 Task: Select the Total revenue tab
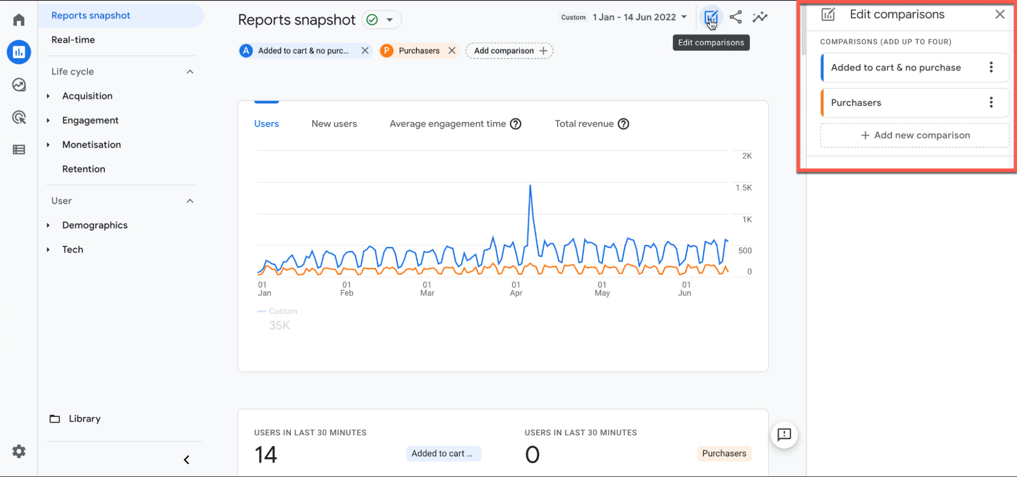584,123
